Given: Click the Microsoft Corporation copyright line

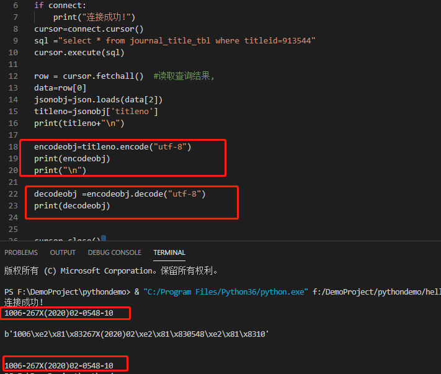Looking at the screenshot, I should (110, 270).
